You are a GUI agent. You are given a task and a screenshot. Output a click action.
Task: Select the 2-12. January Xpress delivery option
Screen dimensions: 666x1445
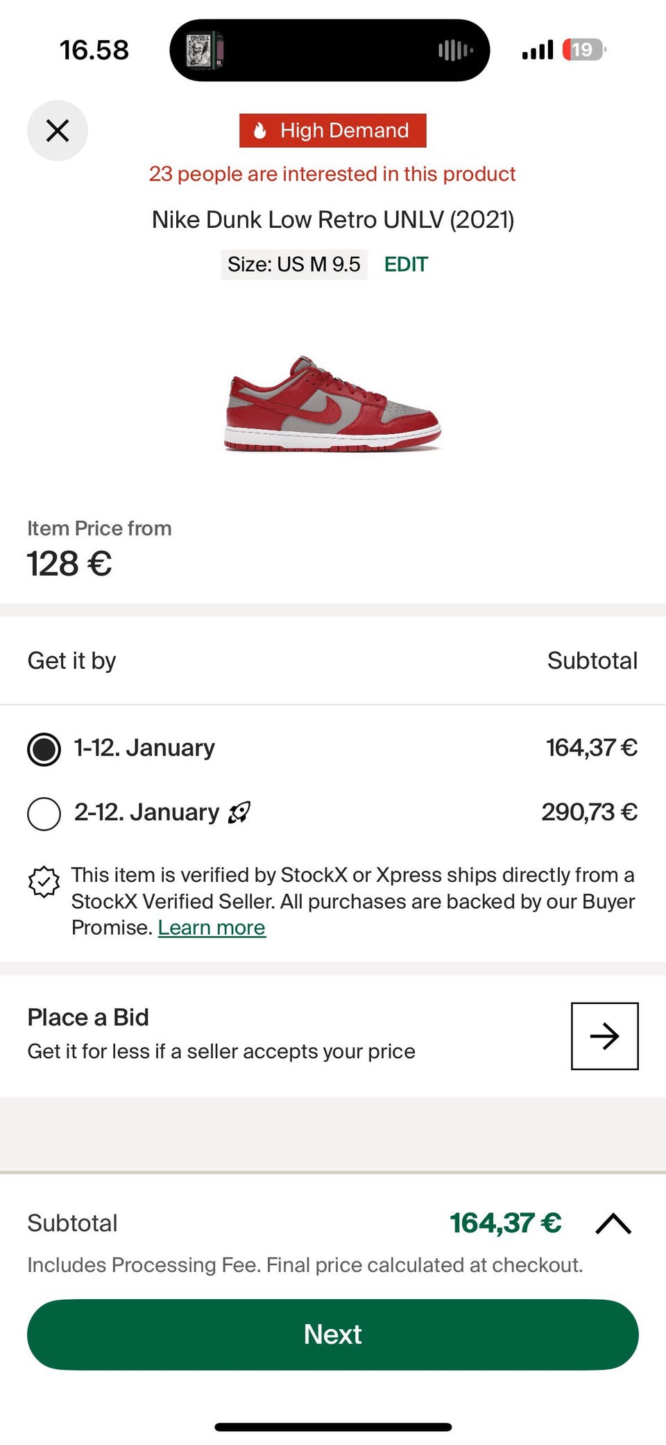click(44, 813)
